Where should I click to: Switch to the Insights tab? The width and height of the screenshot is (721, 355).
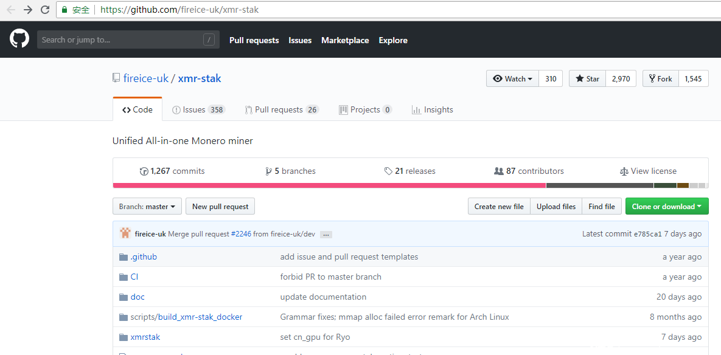pyautogui.click(x=432, y=109)
